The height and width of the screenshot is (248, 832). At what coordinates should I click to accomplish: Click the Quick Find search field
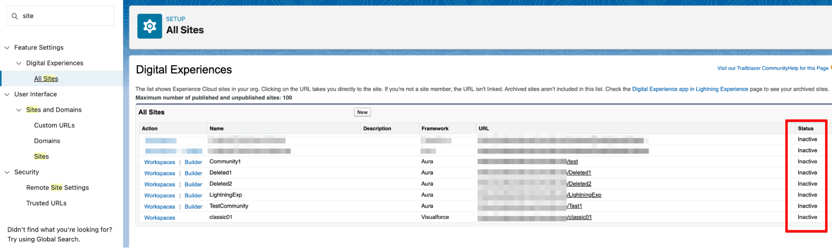[x=67, y=16]
